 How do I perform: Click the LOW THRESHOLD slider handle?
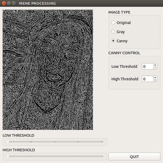point(8,142)
